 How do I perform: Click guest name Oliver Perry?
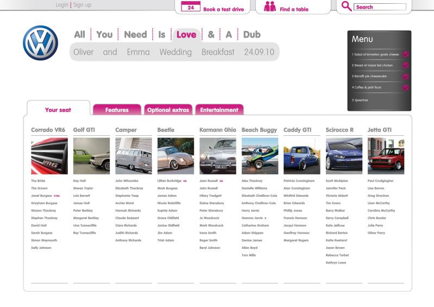pyautogui.click(x=376, y=233)
